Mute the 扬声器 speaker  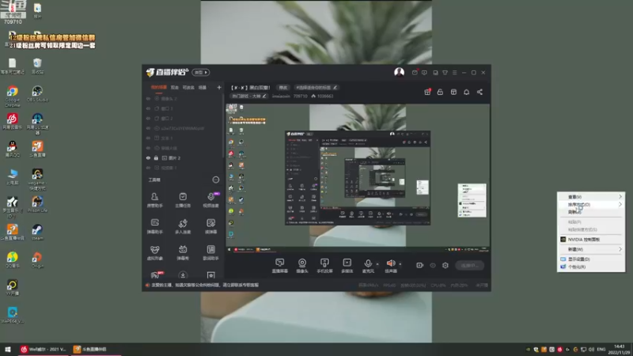390,266
